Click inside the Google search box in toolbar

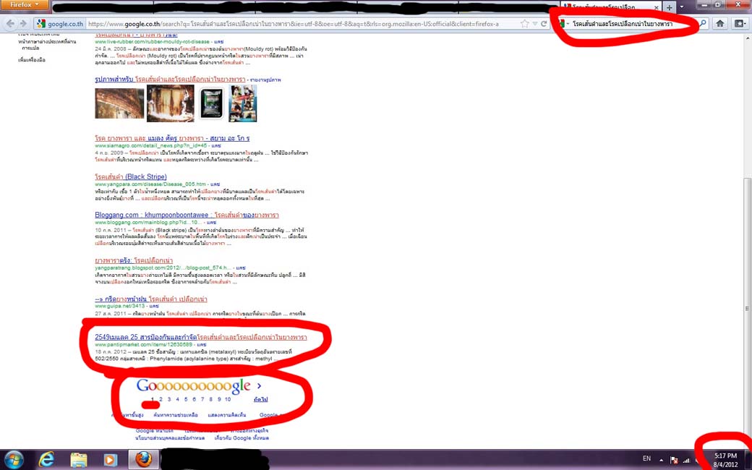pos(629,24)
